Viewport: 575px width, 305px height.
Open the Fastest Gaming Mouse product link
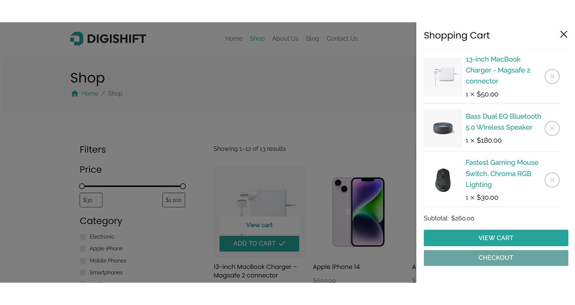point(502,174)
